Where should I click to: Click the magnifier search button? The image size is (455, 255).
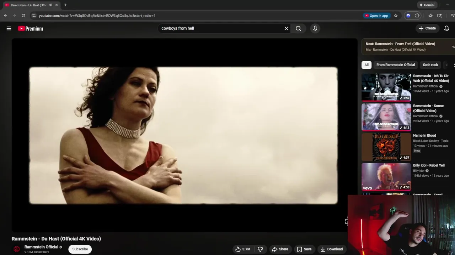(298, 28)
